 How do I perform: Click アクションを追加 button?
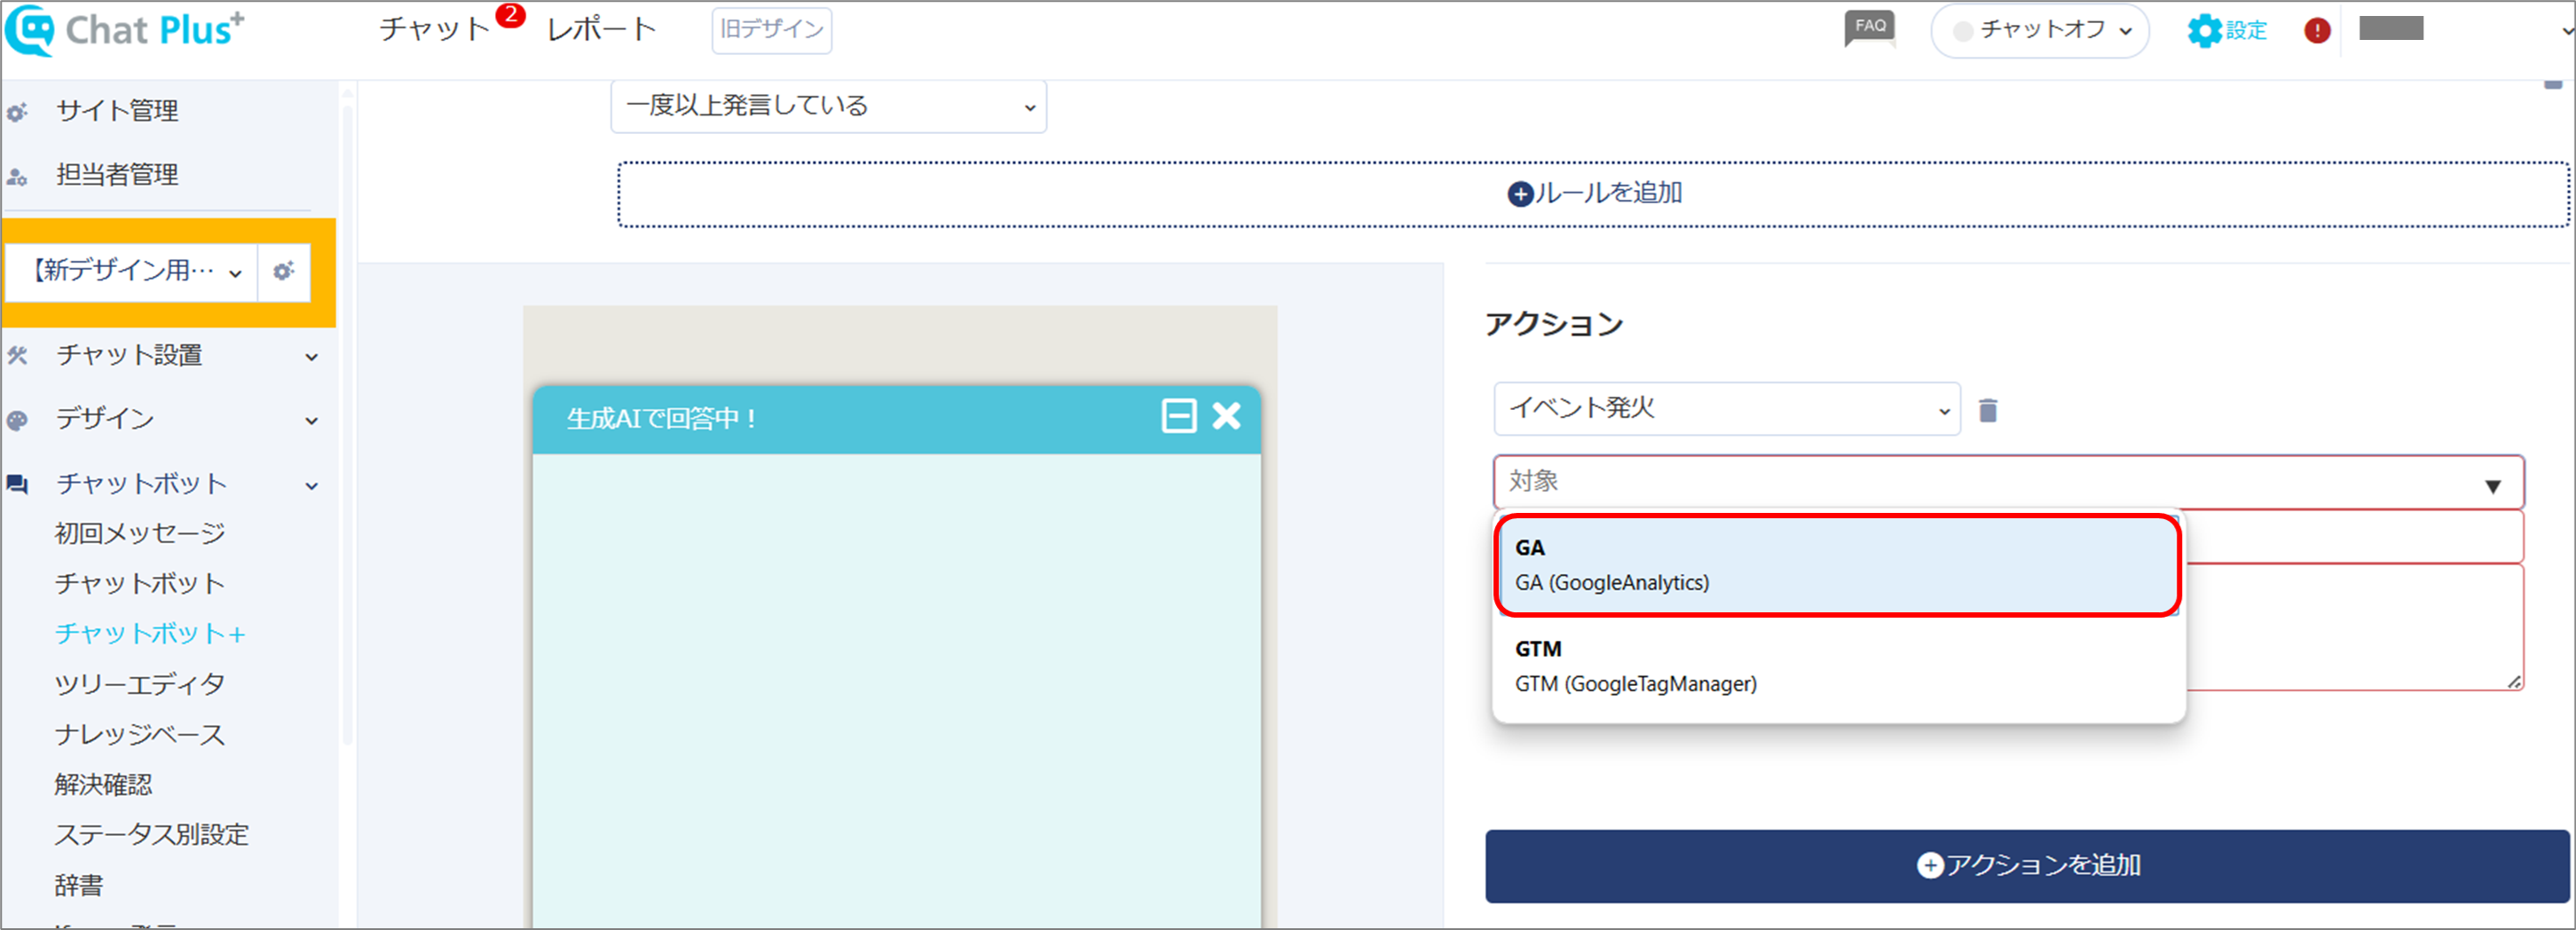[x=2027, y=866]
